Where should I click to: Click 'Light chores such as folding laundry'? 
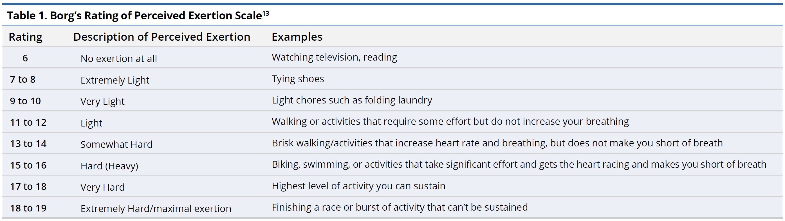pos(352,100)
